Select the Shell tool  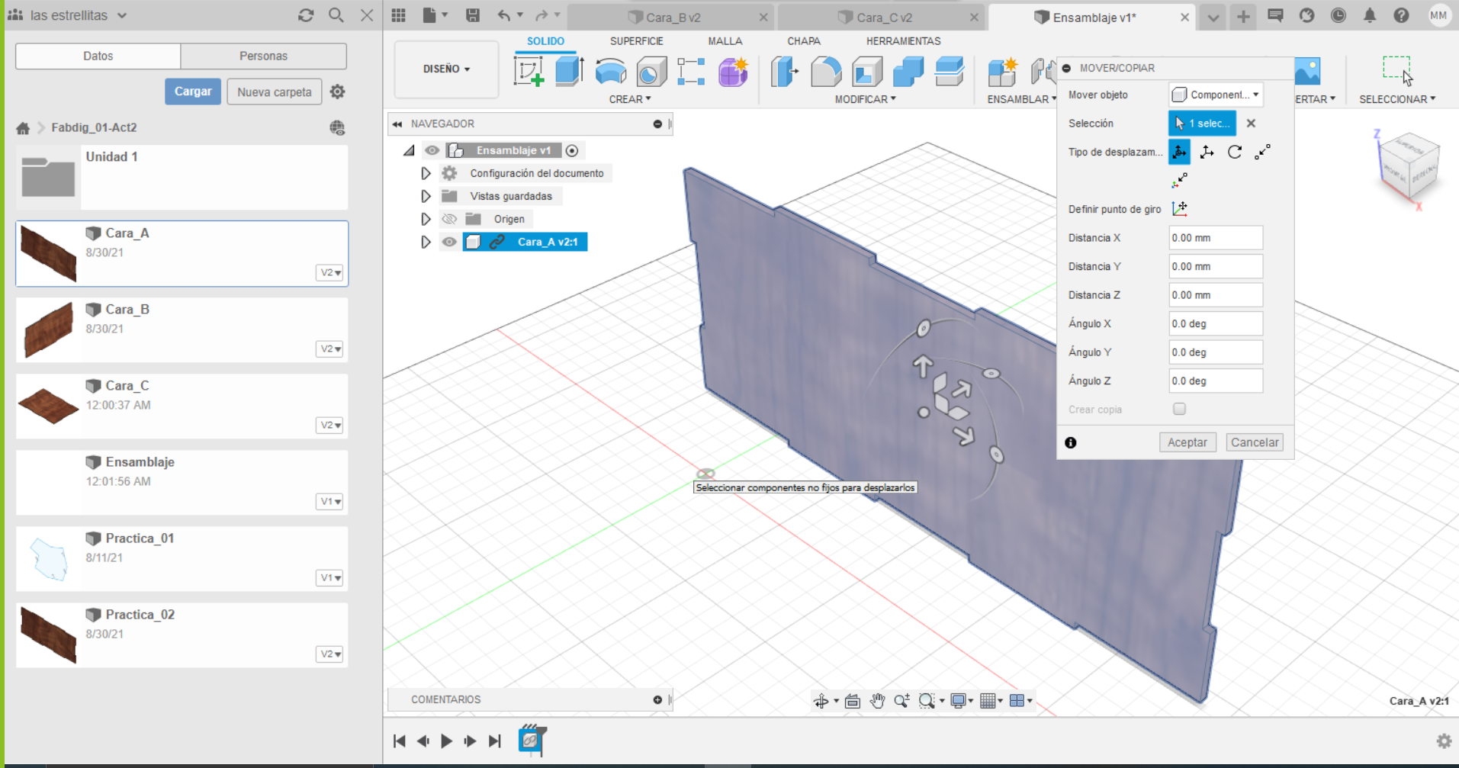867,72
